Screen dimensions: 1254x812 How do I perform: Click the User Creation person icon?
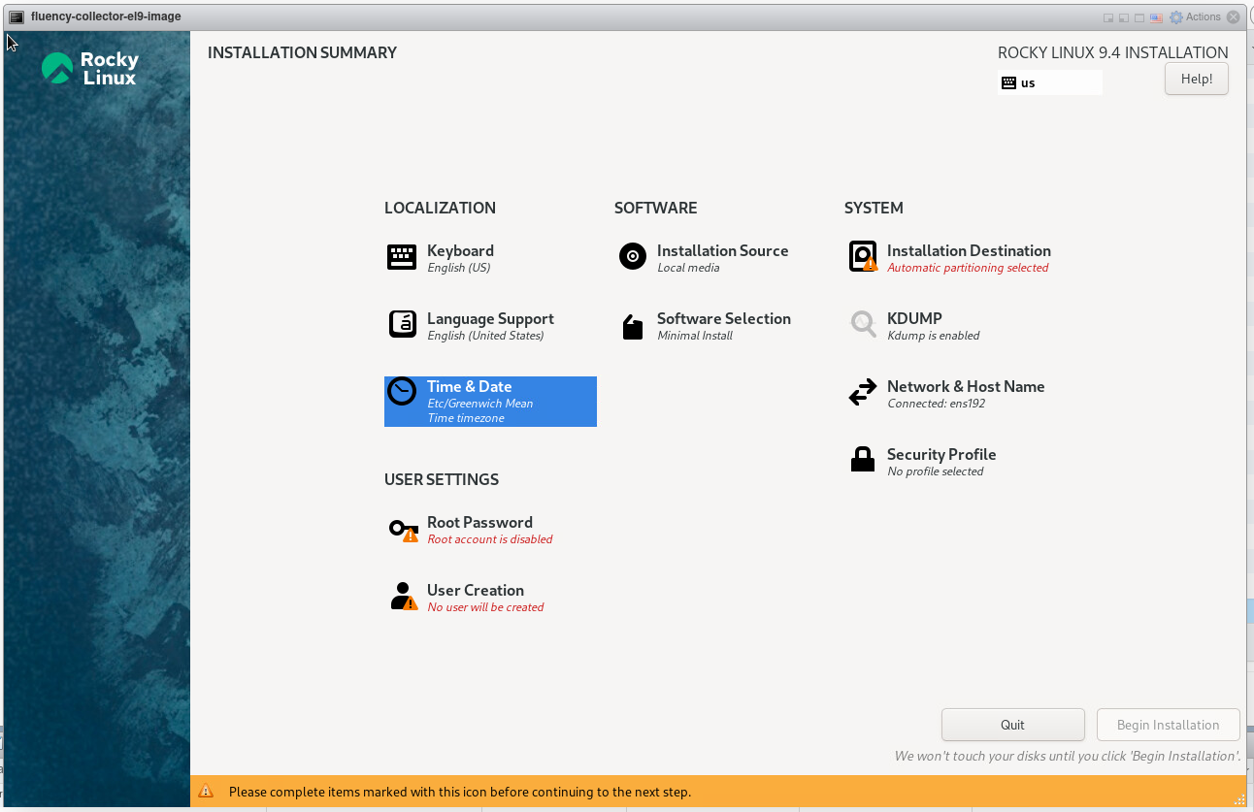coord(403,597)
